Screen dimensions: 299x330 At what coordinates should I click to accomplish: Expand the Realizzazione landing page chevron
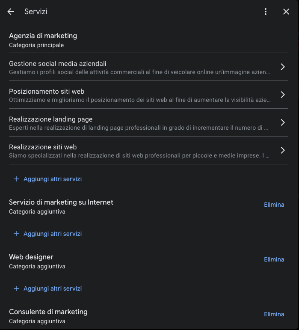click(x=282, y=122)
